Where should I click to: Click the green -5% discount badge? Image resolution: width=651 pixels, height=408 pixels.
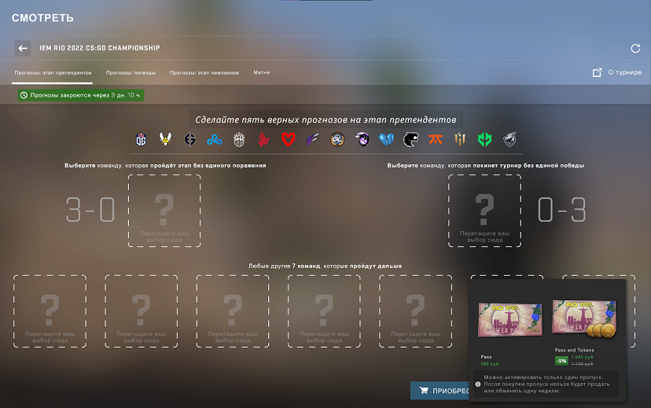point(561,361)
